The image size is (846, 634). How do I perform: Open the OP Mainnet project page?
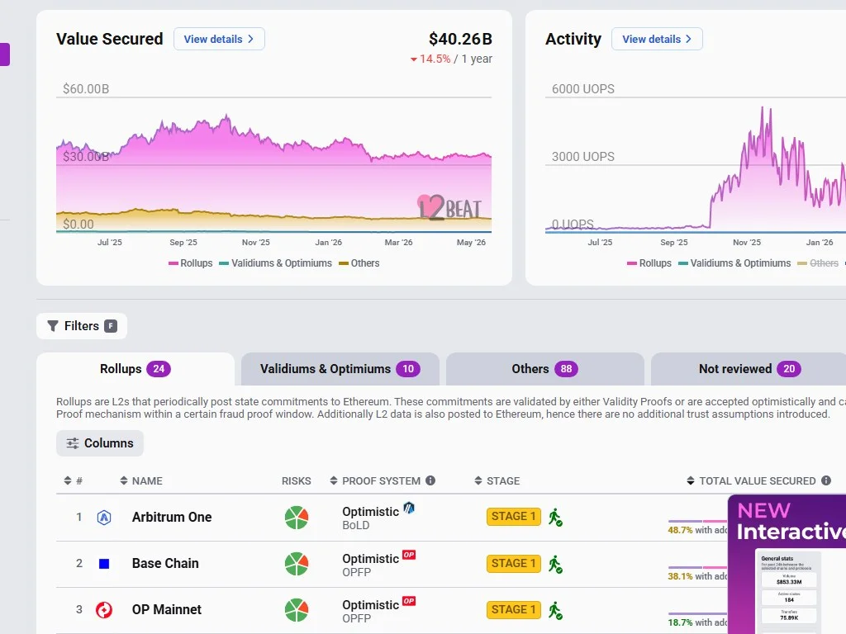tap(167, 610)
